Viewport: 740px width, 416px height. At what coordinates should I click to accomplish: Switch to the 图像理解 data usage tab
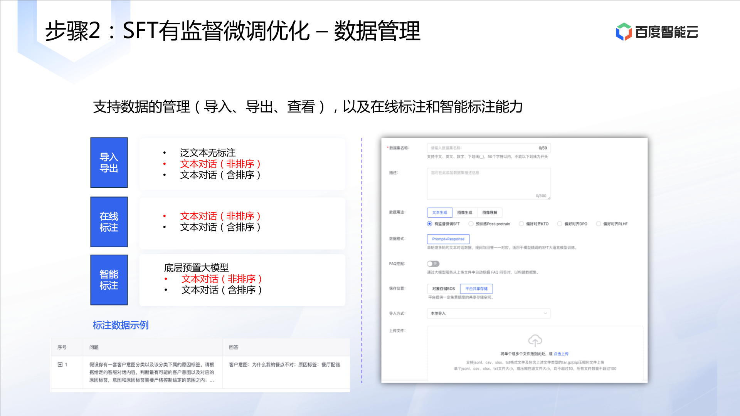point(489,213)
